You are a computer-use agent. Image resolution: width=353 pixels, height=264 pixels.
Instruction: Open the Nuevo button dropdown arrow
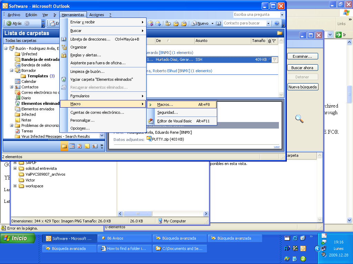click(x=212, y=23)
